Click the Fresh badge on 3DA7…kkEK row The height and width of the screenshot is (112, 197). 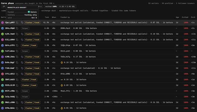coord(34,80)
